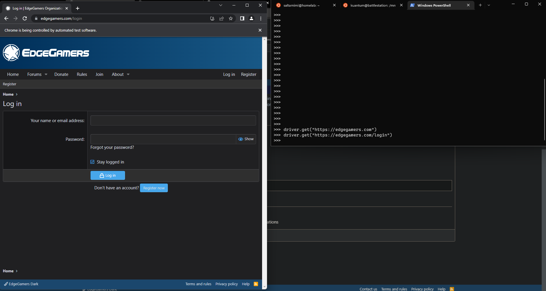Click the install app icon in address bar
This screenshot has height=291, width=546.
pos(212,18)
